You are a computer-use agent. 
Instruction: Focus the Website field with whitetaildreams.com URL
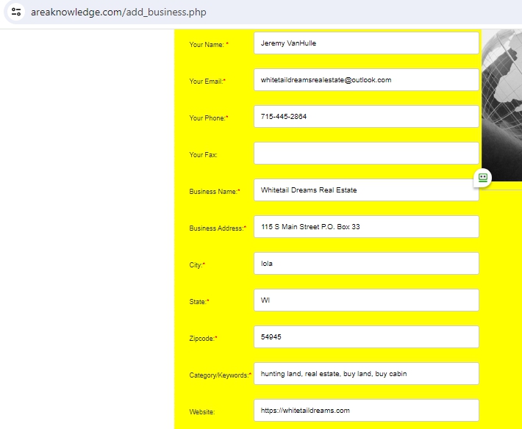(x=366, y=411)
